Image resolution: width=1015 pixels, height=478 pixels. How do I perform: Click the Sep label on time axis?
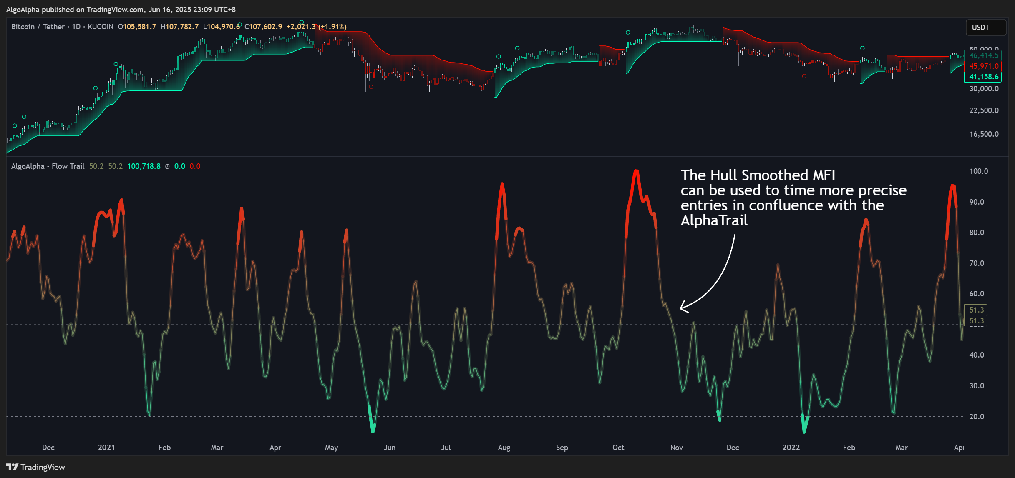(x=562, y=448)
